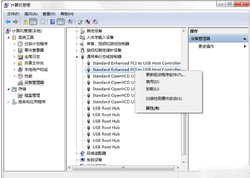Click the properties sheet toolbar icon
250x178 pixels.
pos(43,22)
